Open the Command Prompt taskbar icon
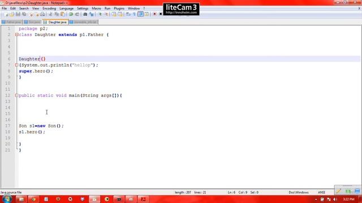 point(119,199)
